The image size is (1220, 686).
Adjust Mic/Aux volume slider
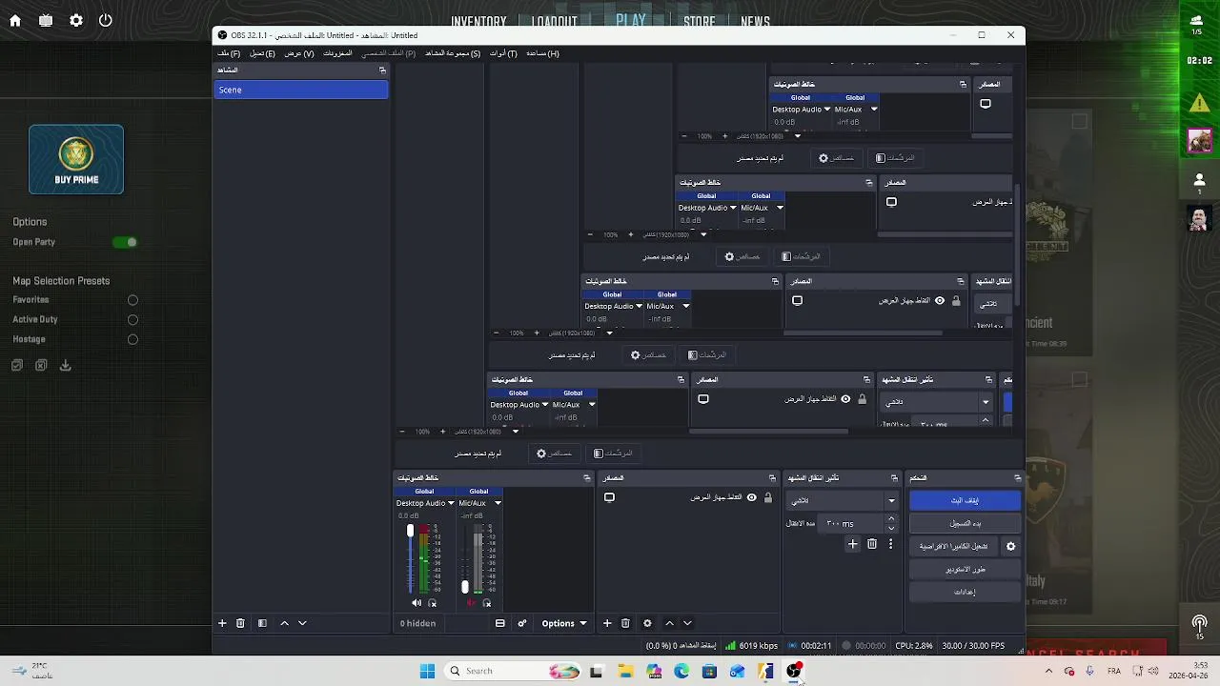click(465, 558)
